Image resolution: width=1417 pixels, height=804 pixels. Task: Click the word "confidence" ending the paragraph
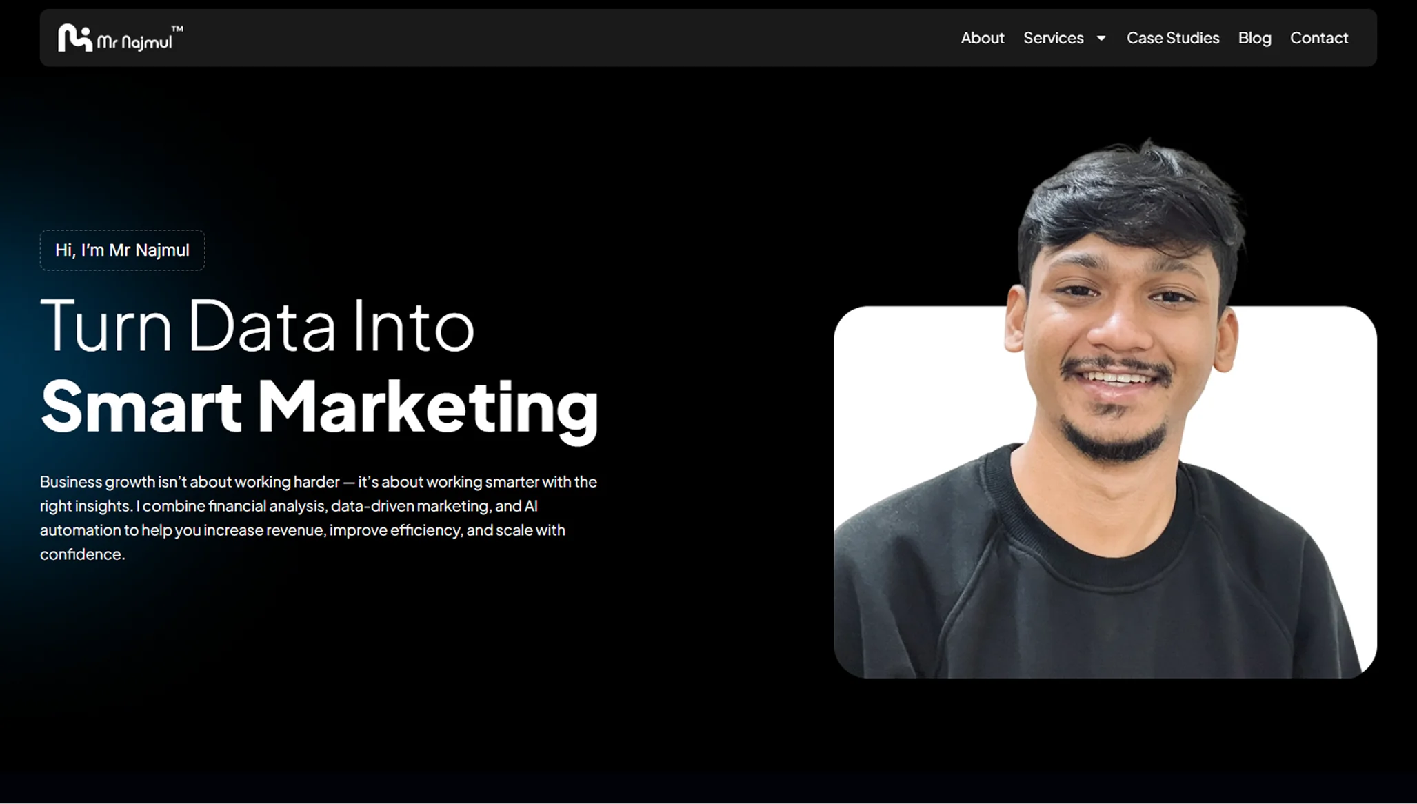click(81, 554)
